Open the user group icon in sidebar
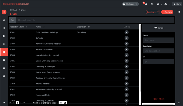 tap(4, 44)
